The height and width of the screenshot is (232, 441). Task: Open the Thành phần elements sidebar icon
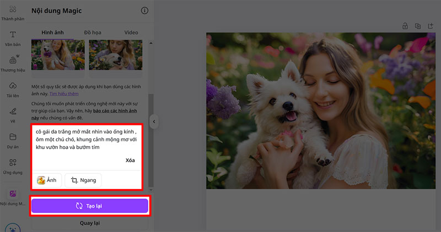point(12,11)
